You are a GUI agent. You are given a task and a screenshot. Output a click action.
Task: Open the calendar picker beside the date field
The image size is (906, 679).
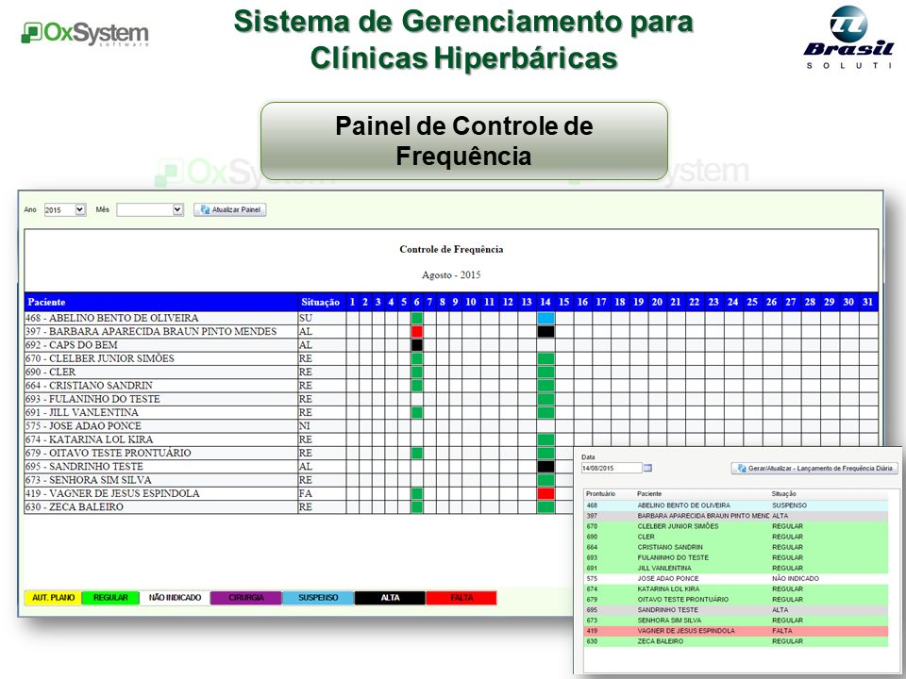(648, 468)
